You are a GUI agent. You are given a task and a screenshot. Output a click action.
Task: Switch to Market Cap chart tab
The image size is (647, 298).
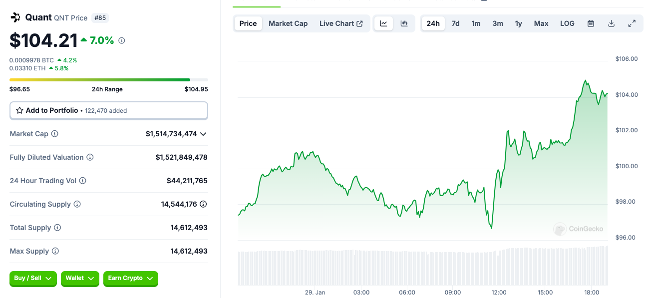point(288,23)
